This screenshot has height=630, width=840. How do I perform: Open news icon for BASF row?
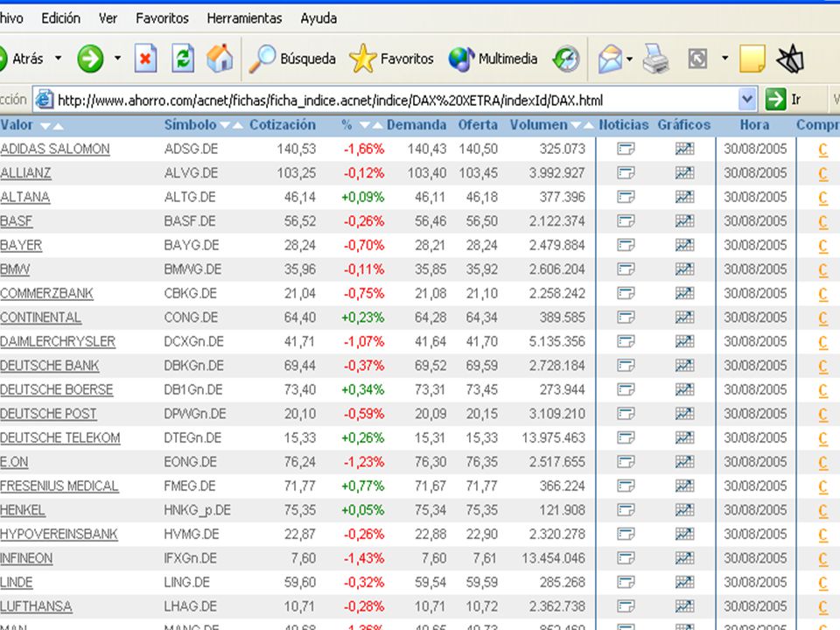(626, 221)
